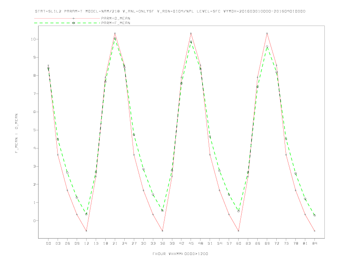Click y-axis tick label 2
This screenshot has height=265, width=343.
point(35,184)
